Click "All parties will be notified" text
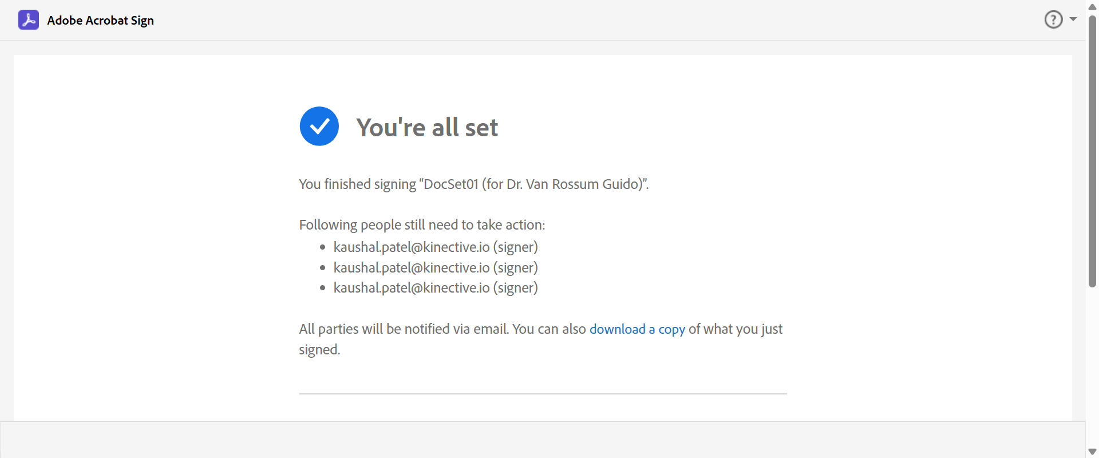The height and width of the screenshot is (458, 1099). (x=404, y=329)
